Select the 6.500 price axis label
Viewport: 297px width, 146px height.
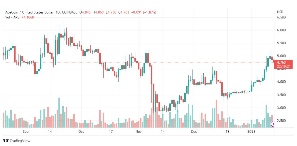point(281,17)
